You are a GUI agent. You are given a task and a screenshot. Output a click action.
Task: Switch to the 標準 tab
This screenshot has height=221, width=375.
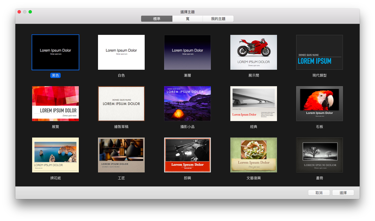(x=157, y=19)
